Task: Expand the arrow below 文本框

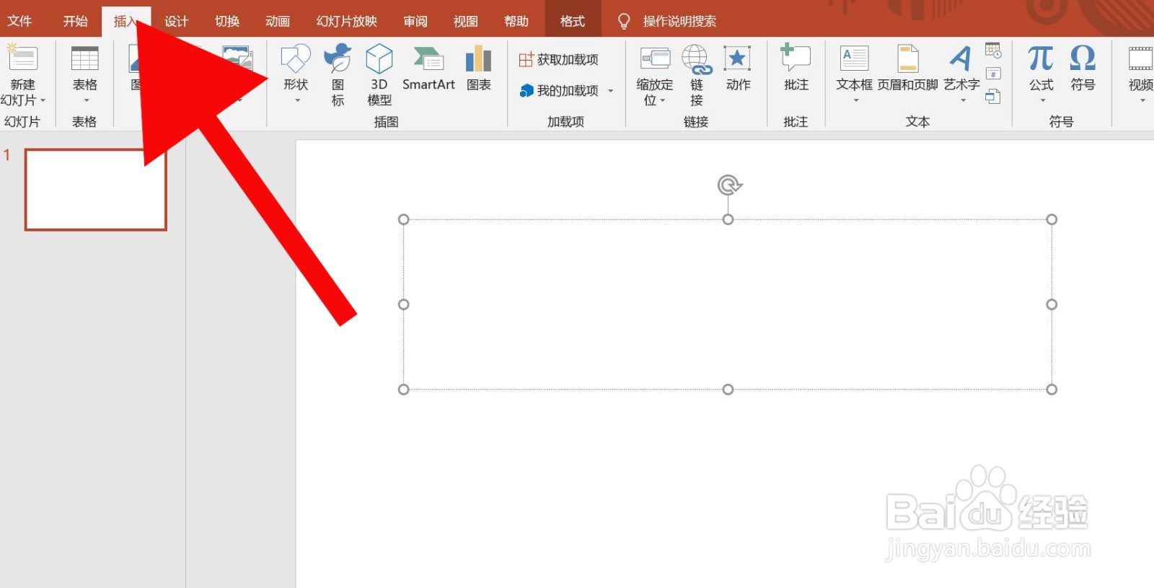Action: [x=856, y=101]
